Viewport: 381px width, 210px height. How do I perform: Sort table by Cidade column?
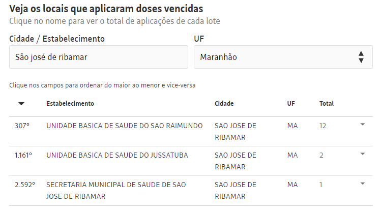(x=224, y=104)
